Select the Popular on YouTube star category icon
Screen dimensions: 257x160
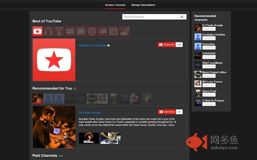pos(37,31)
